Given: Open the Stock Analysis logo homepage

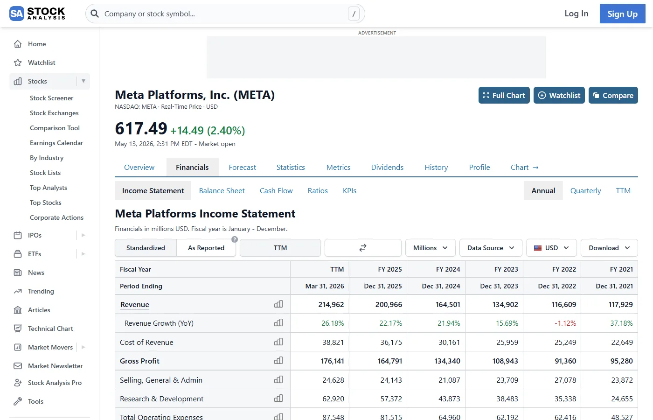Looking at the screenshot, I should (x=37, y=14).
